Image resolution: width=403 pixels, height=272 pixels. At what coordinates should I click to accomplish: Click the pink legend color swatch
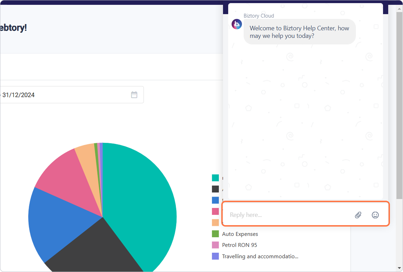click(x=215, y=211)
